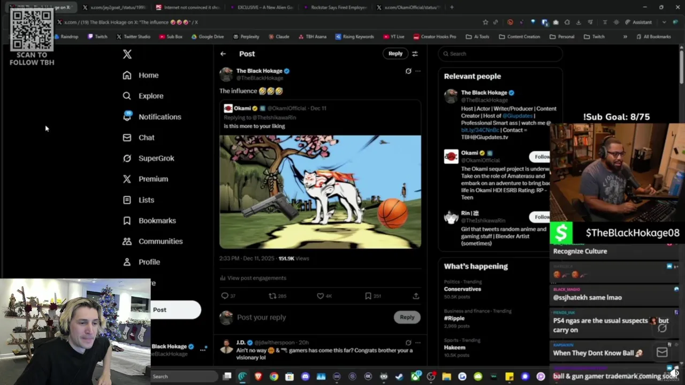Click the Windows taskbar Search box
Image resolution: width=685 pixels, height=385 pixels.
pos(185,376)
